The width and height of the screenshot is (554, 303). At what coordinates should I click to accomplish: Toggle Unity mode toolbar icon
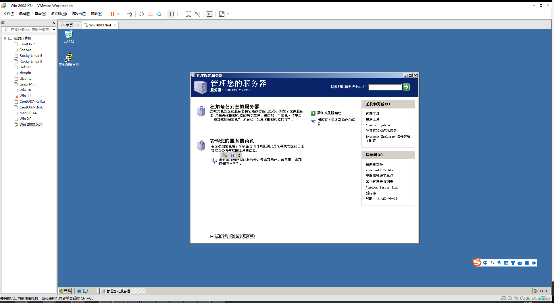click(x=197, y=14)
